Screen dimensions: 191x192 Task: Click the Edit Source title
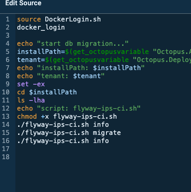coord(23,3)
